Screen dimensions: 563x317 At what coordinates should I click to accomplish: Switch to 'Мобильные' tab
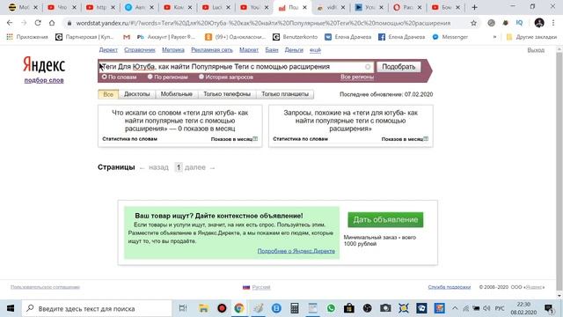click(x=176, y=94)
